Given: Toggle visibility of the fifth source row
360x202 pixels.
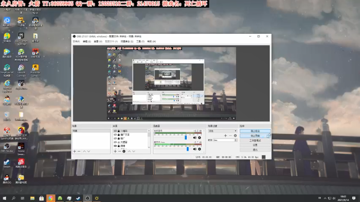Looking at the screenshot, I should pyautogui.click(x=115, y=145).
